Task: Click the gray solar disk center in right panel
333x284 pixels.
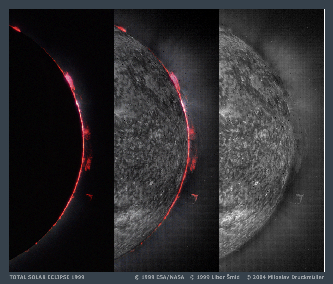Action: [254, 144]
